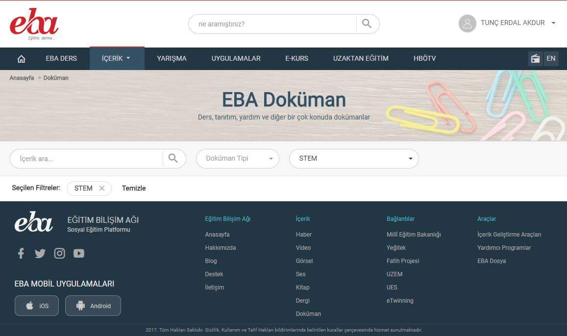Open the Instagram icon in the footer

pyautogui.click(x=60, y=253)
